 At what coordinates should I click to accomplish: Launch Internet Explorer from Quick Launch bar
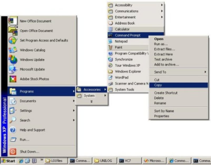[x=21, y=161]
